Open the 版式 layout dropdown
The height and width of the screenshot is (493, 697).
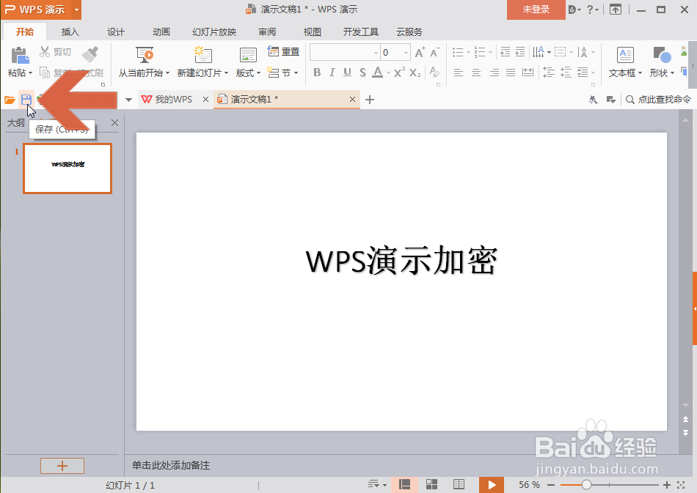point(247,73)
